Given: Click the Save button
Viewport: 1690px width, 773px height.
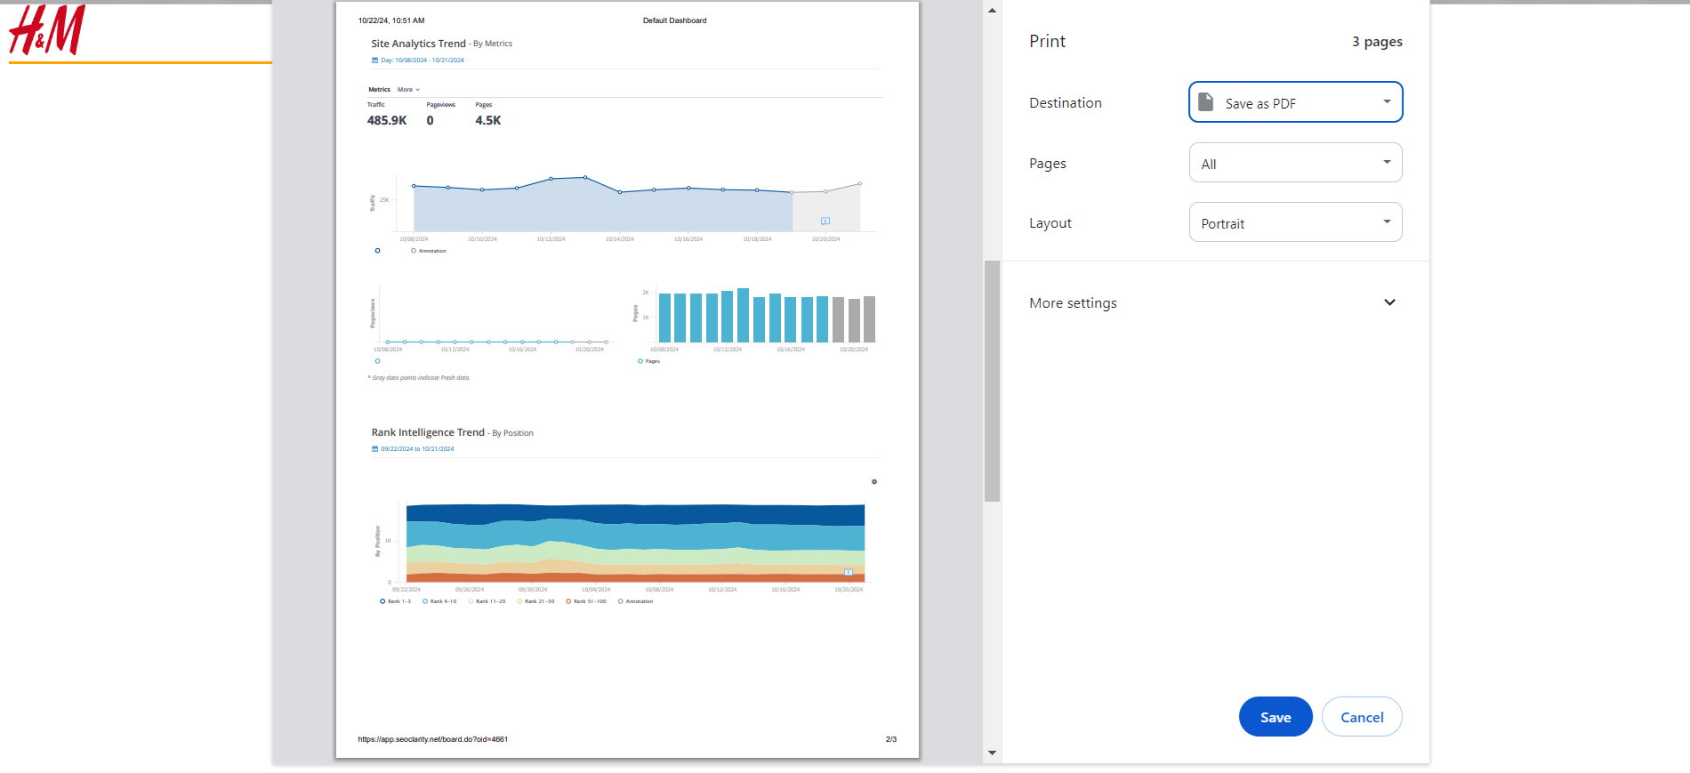Looking at the screenshot, I should click(1275, 717).
